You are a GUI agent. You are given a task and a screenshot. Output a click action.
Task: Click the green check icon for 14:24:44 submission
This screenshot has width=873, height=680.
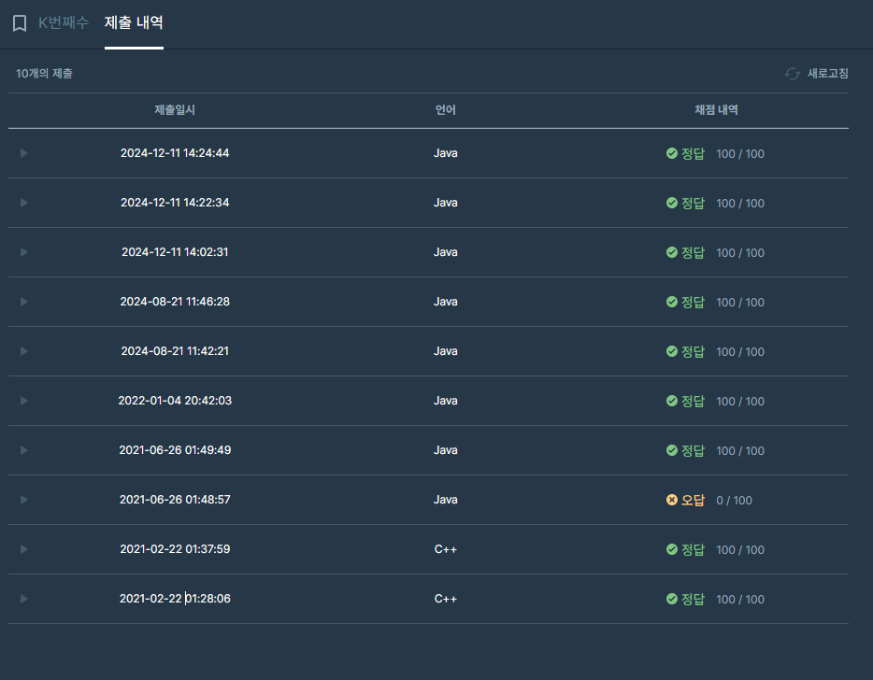(672, 153)
